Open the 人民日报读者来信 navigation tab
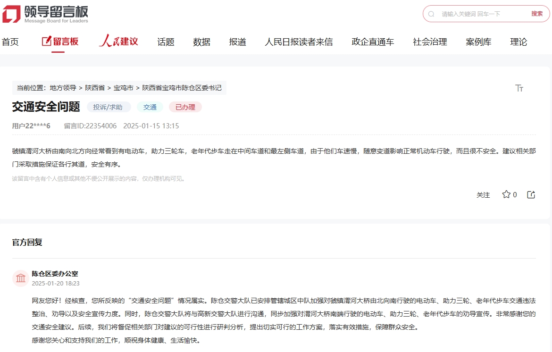This screenshot has width=552, height=352. tap(299, 42)
